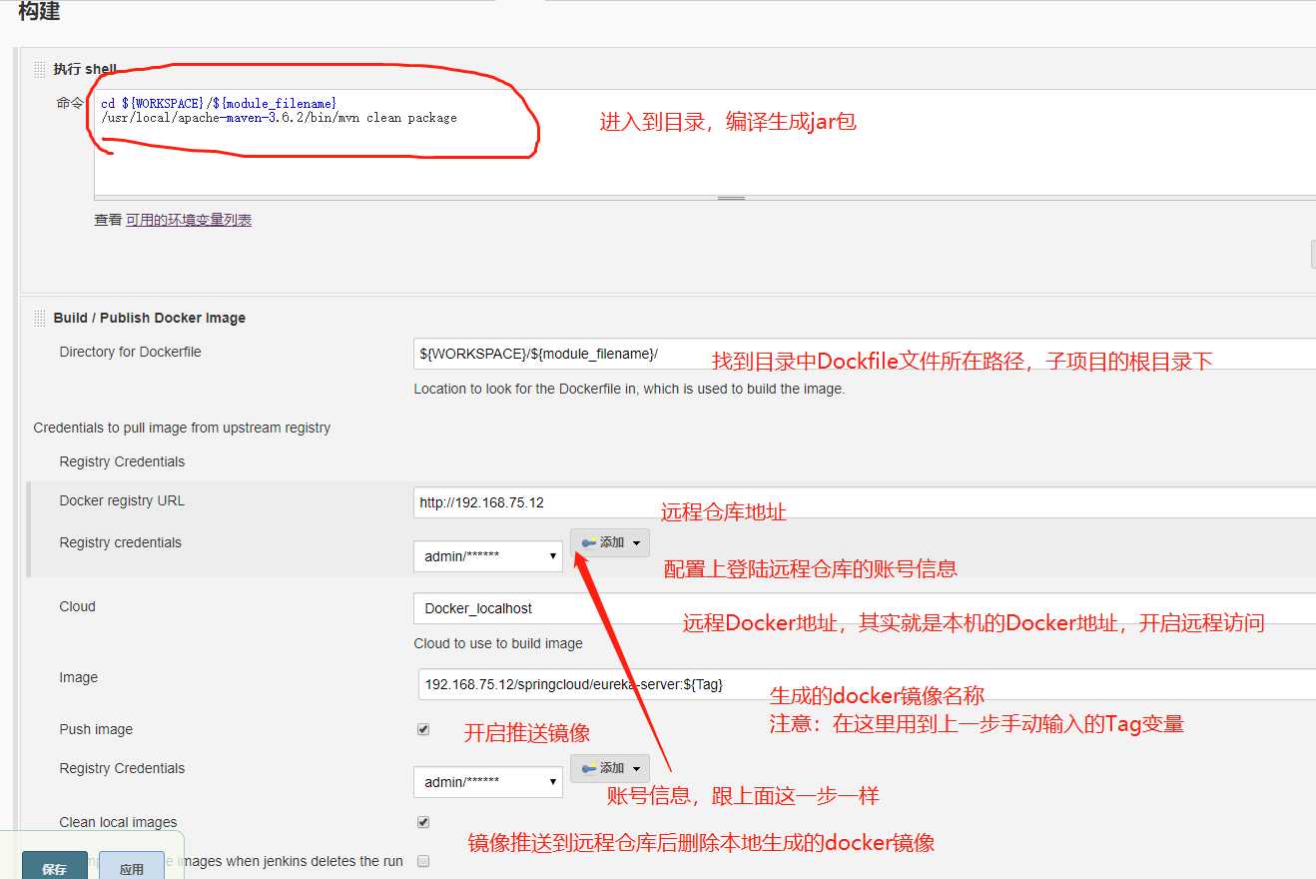
Task: Expand the arrow on the upper 添加 button
Action: 636,542
